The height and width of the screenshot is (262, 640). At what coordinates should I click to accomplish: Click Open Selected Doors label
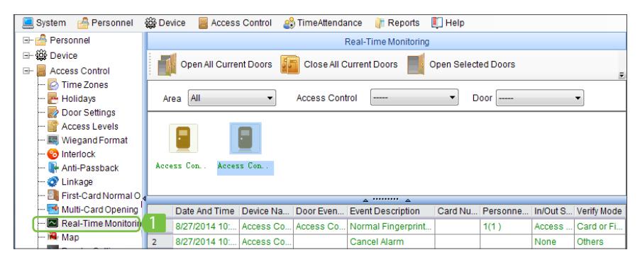pos(473,64)
